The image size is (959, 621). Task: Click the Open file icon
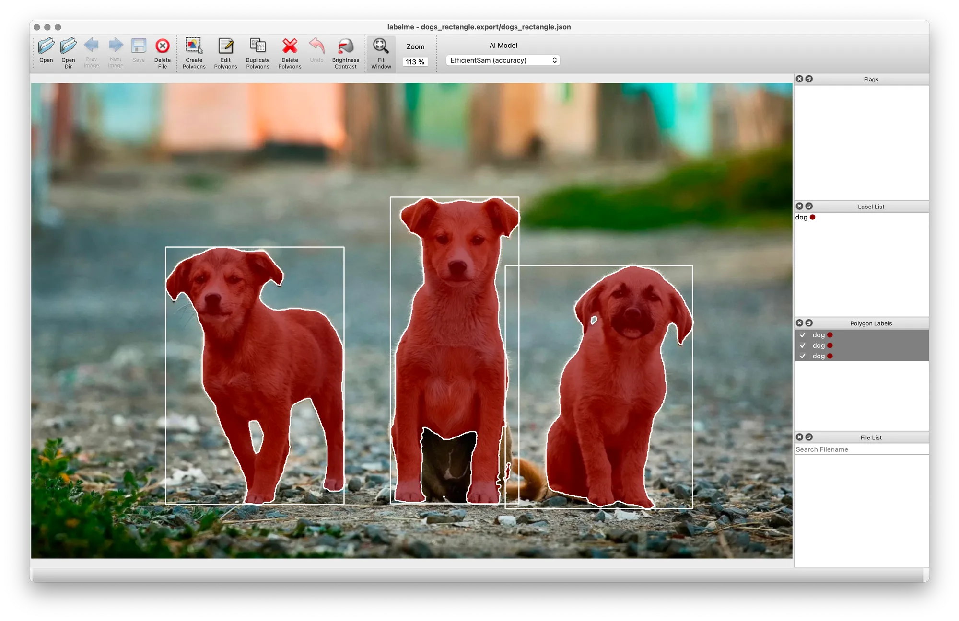click(x=46, y=46)
